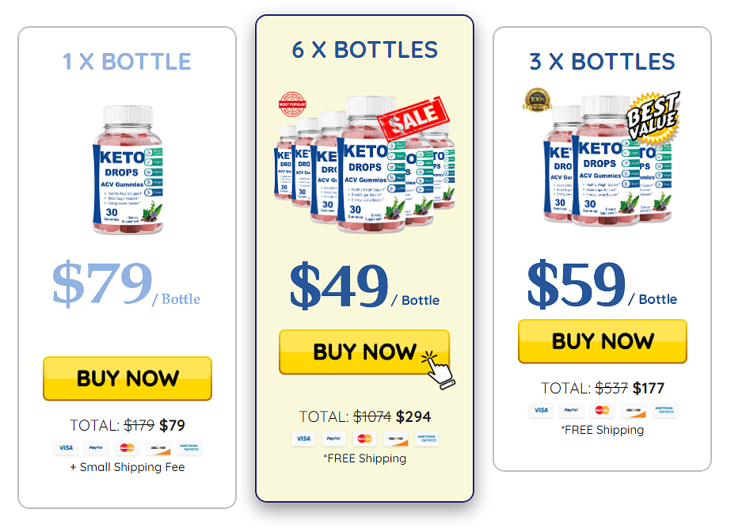Click the 6 X BOTTLES heading

[x=364, y=50]
